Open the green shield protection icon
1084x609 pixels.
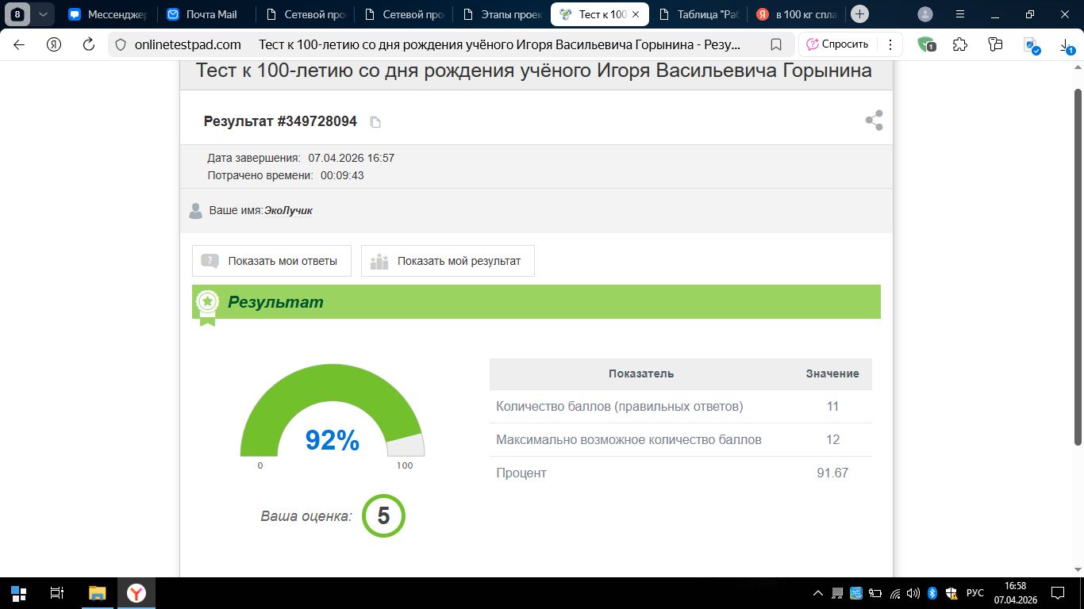(925, 44)
